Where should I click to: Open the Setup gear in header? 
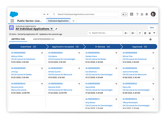point(142,14)
